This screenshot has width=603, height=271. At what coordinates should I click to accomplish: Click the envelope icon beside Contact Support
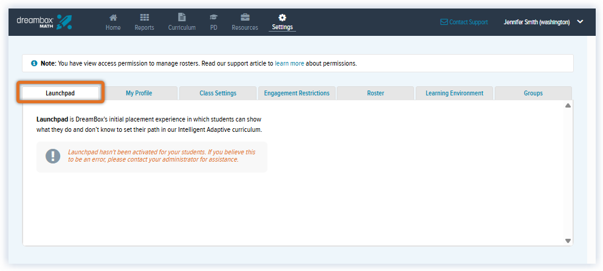pos(444,22)
